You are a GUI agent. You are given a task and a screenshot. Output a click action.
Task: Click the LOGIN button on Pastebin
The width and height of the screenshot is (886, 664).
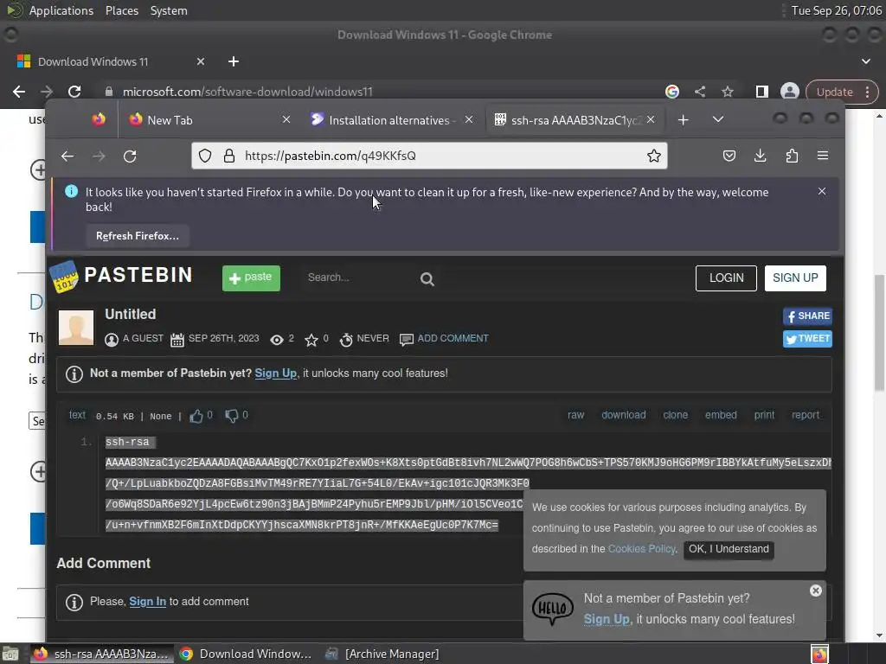726,278
